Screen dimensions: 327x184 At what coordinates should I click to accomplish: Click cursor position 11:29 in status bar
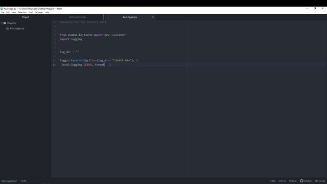pyautogui.click(x=24, y=181)
